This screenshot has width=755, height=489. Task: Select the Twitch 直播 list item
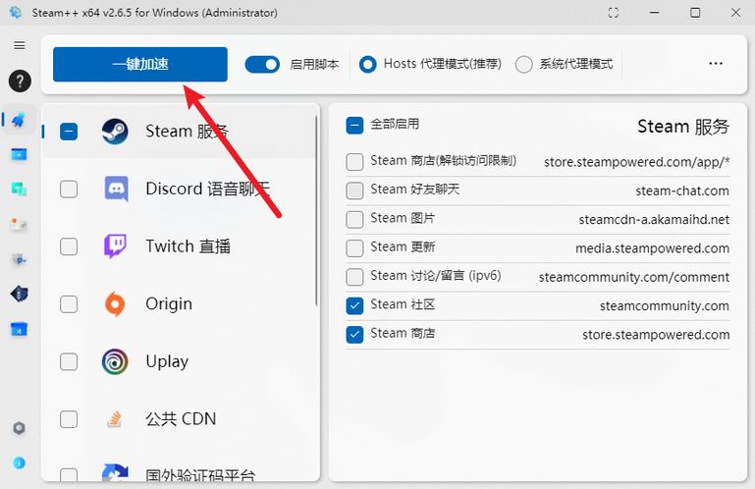point(179,246)
